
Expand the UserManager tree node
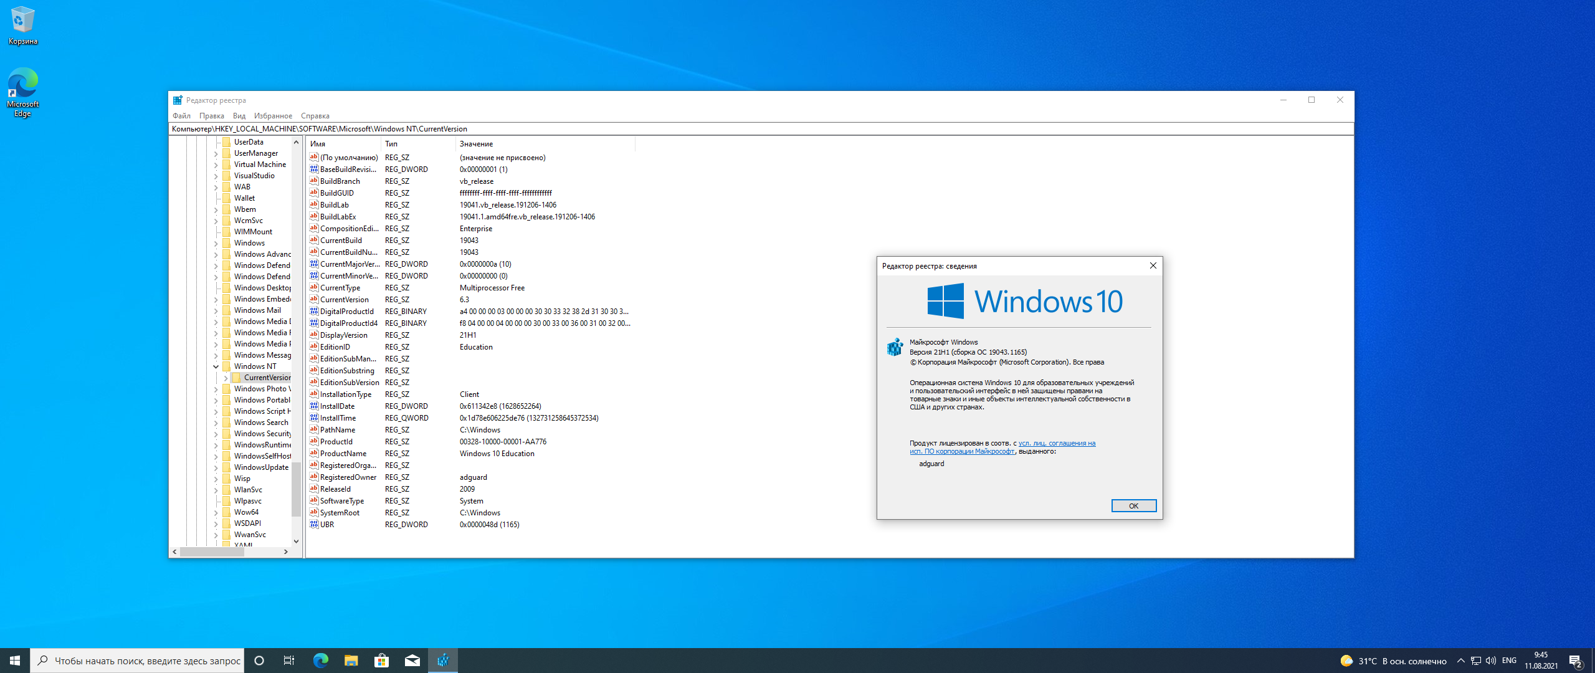(x=216, y=153)
